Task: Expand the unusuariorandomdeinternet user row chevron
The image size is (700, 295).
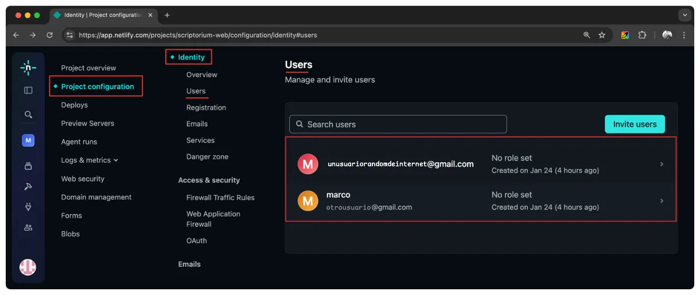Action: (662, 164)
